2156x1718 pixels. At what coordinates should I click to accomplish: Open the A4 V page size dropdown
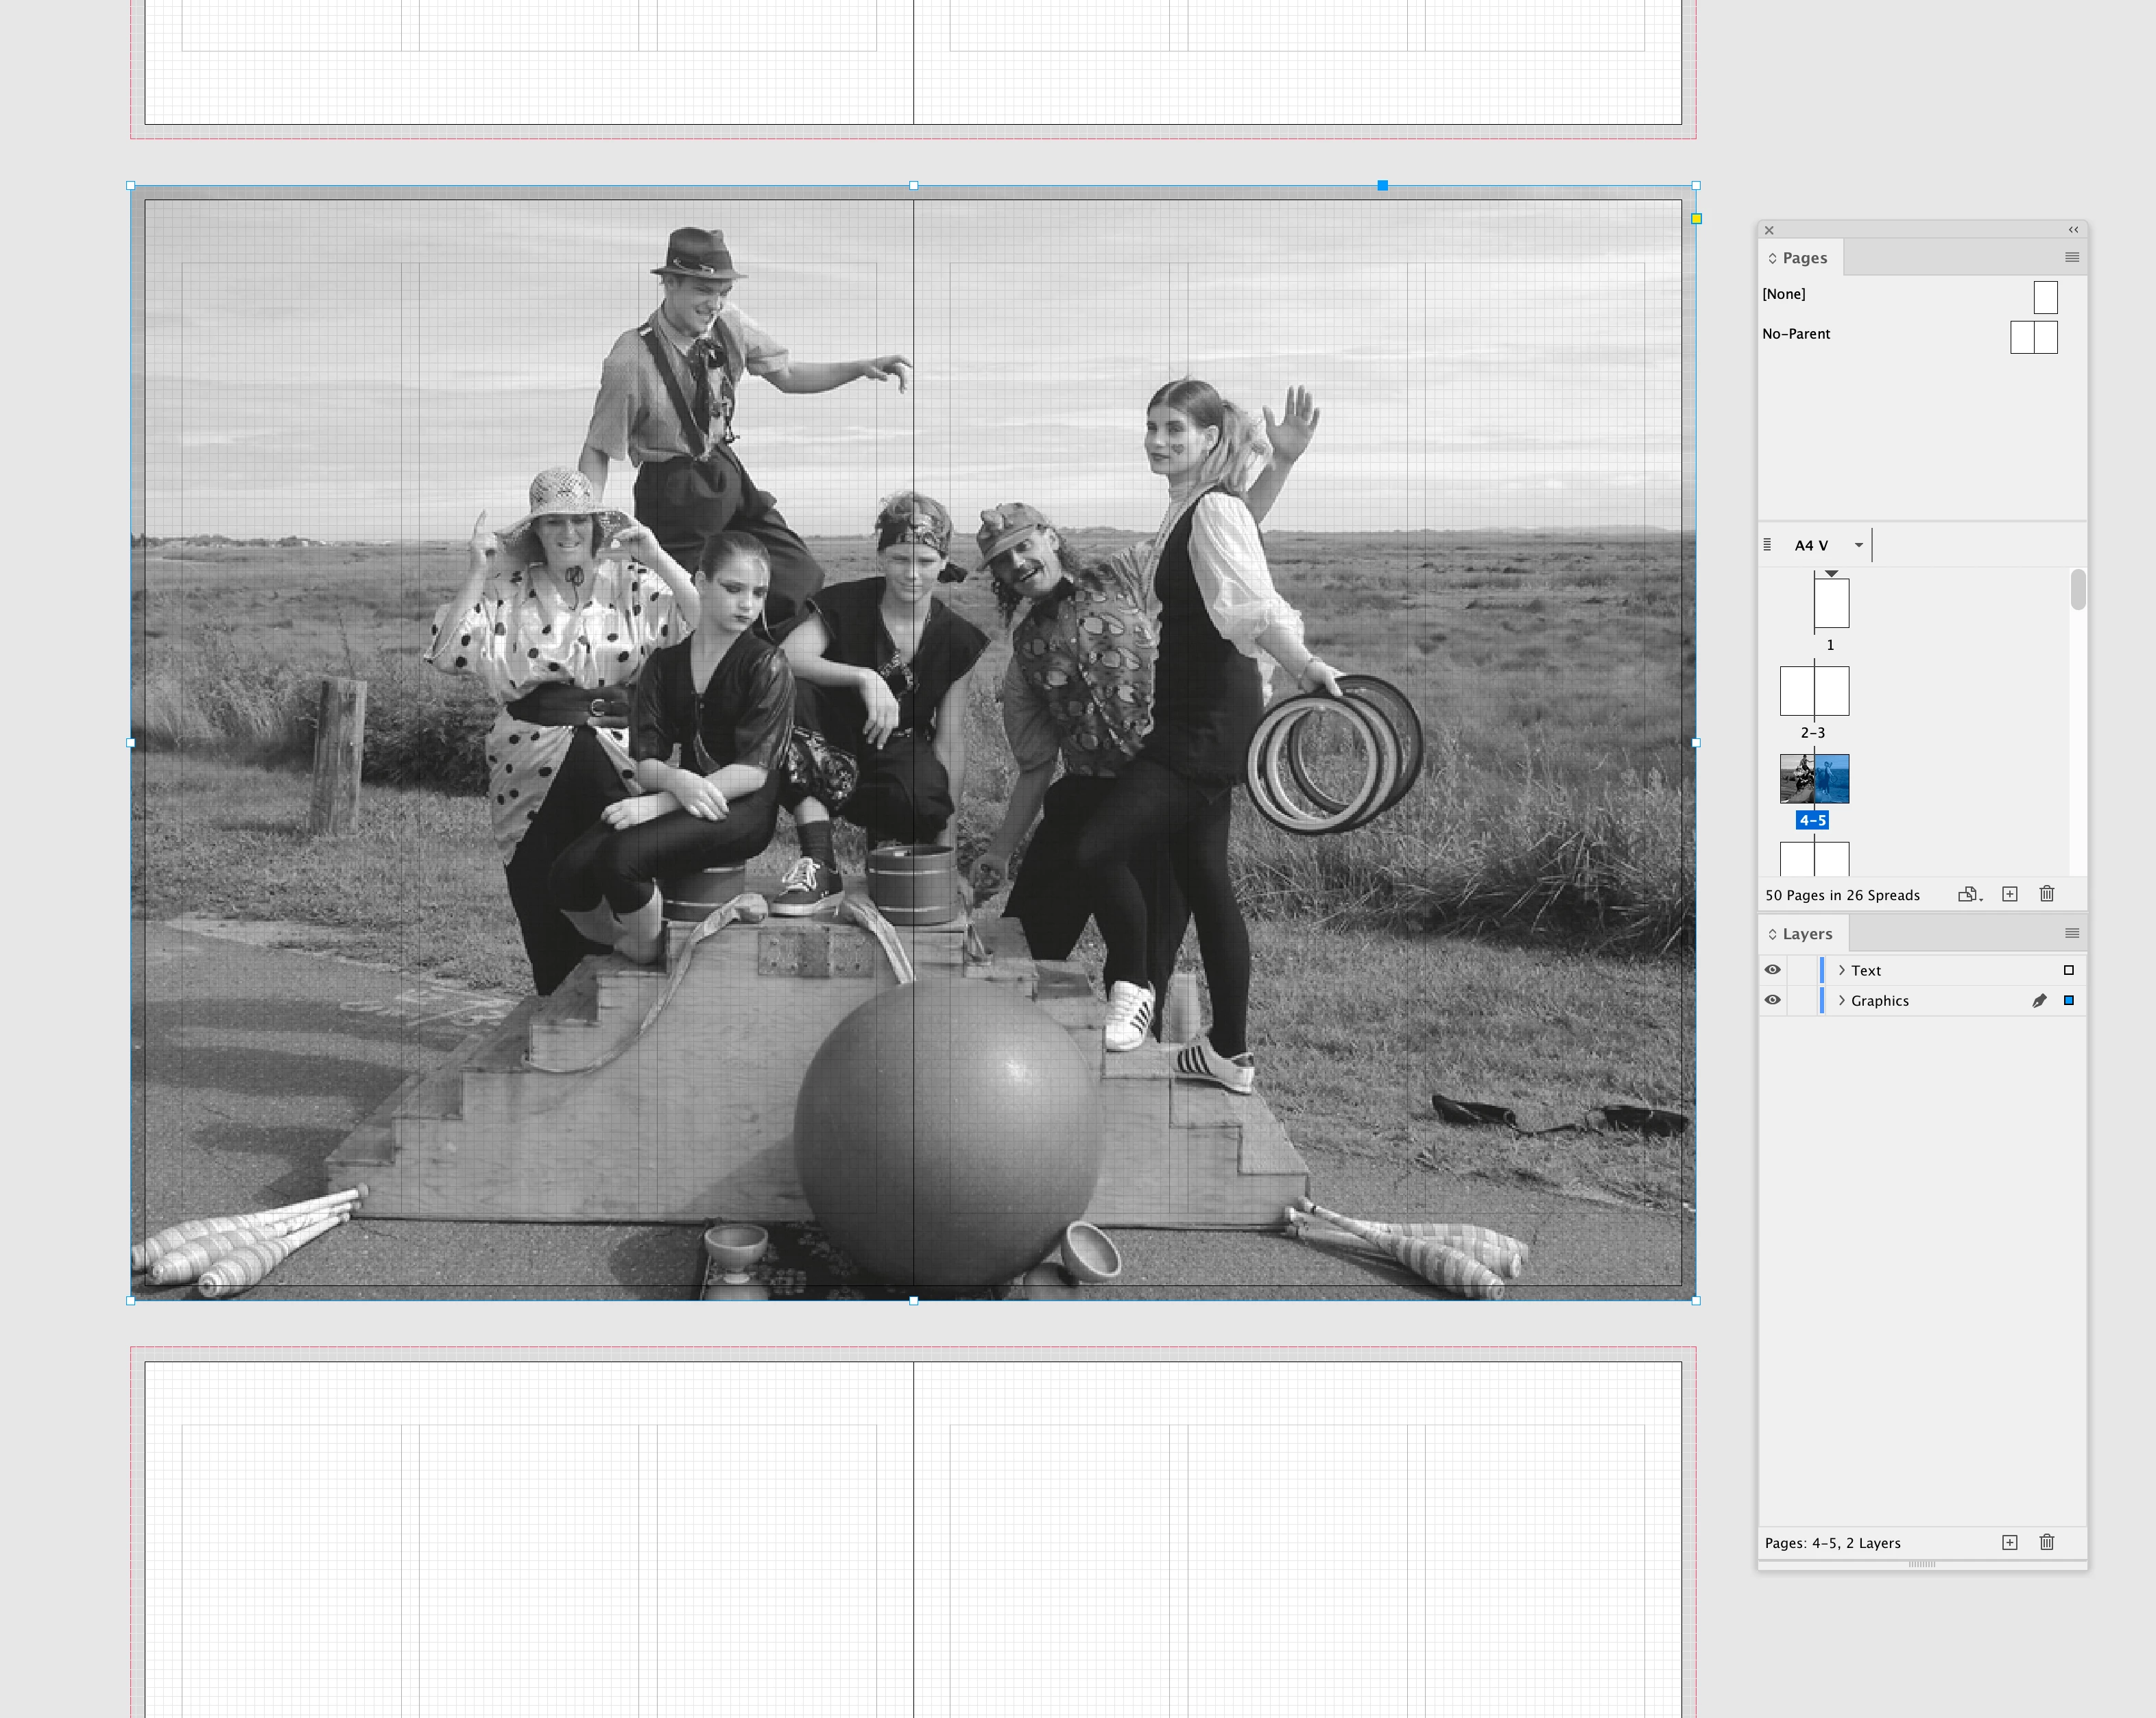point(1859,545)
